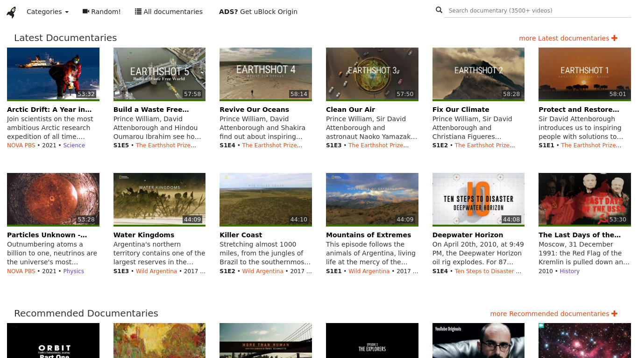Click the Arctic Drift: A Year in... title
638x358 pixels.
(50, 110)
